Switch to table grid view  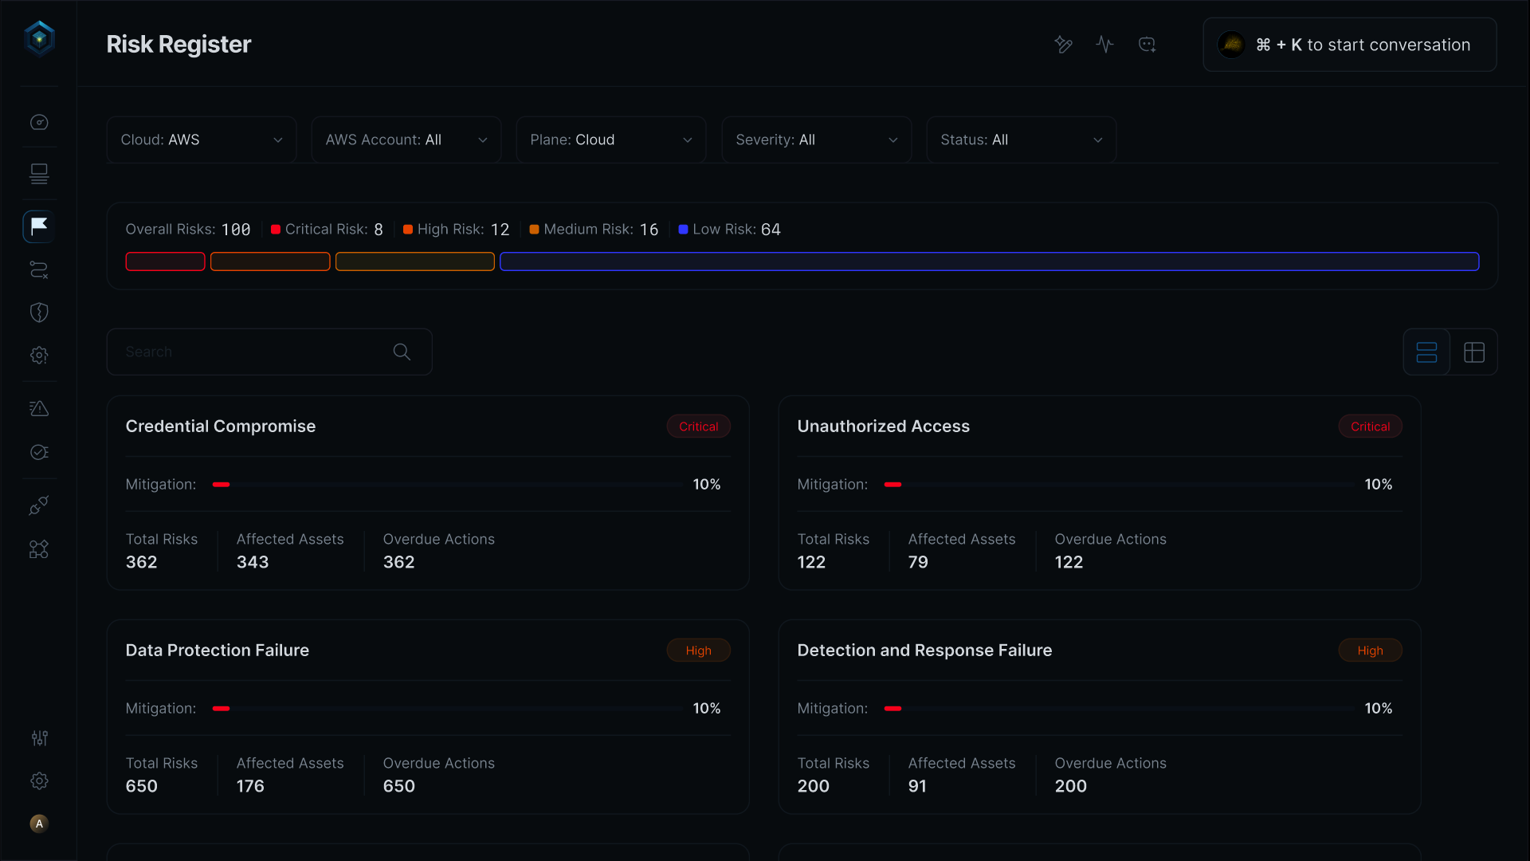(x=1474, y=352)
